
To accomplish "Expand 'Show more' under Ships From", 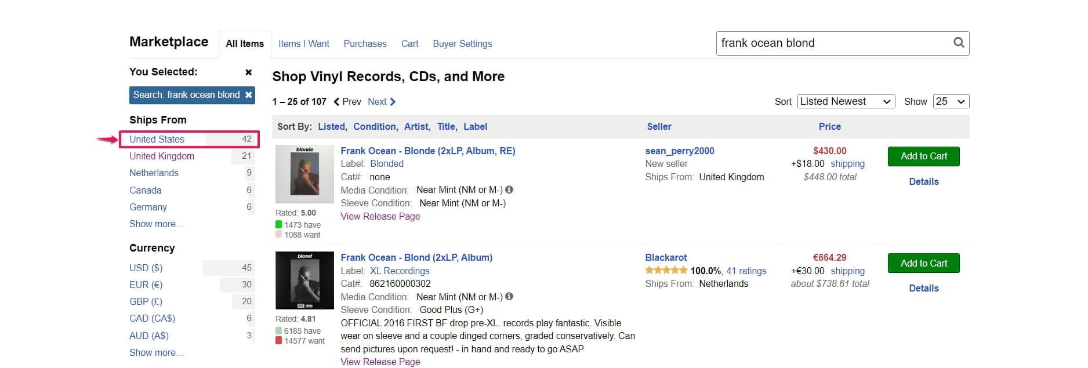I will click(x=157, y=224).
